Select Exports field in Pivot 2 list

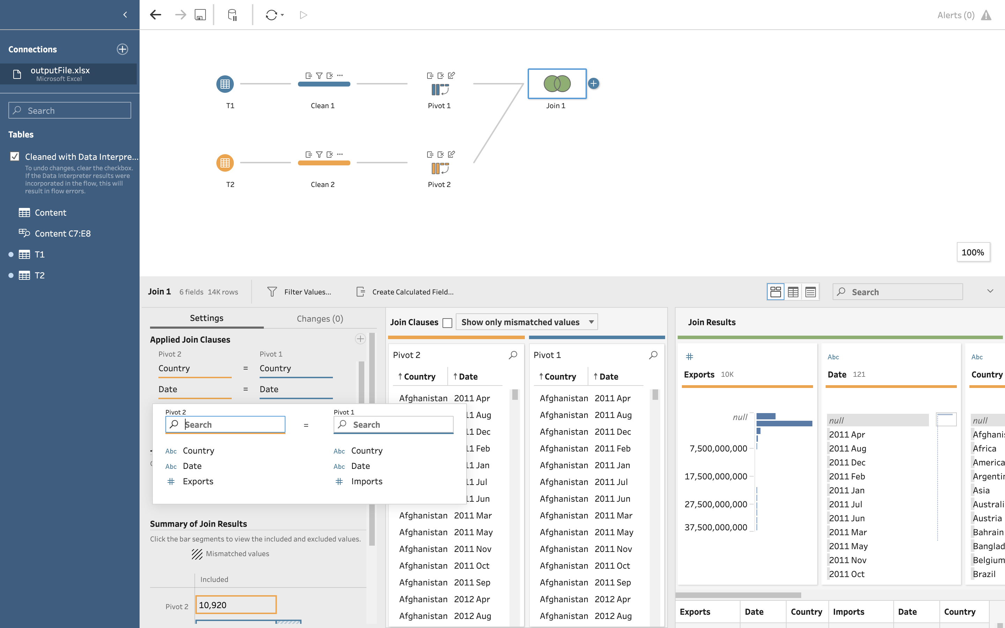pos(198,481)
